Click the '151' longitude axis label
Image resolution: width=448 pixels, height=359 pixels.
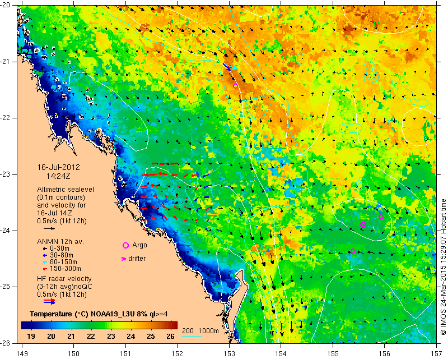coord(125,354)
